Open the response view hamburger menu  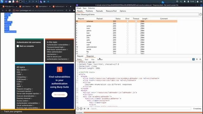pyautogui.click(x=200, y=59)
